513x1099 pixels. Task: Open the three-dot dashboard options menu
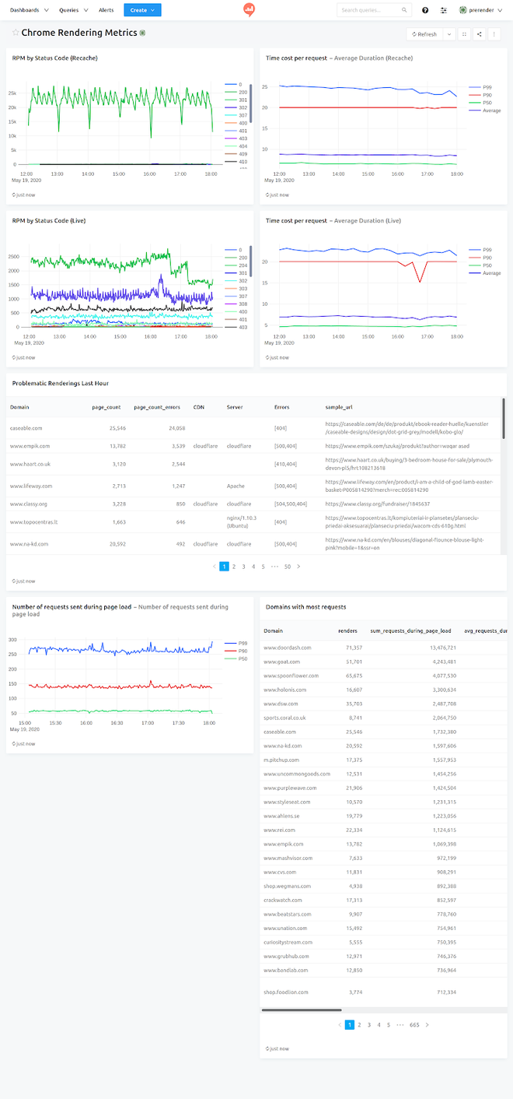pos(494,34)
